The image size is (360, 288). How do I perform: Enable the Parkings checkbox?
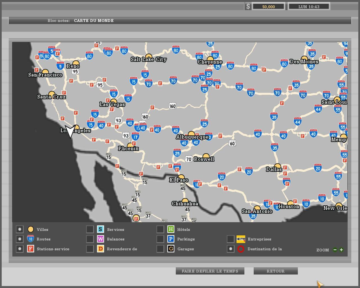160,239
